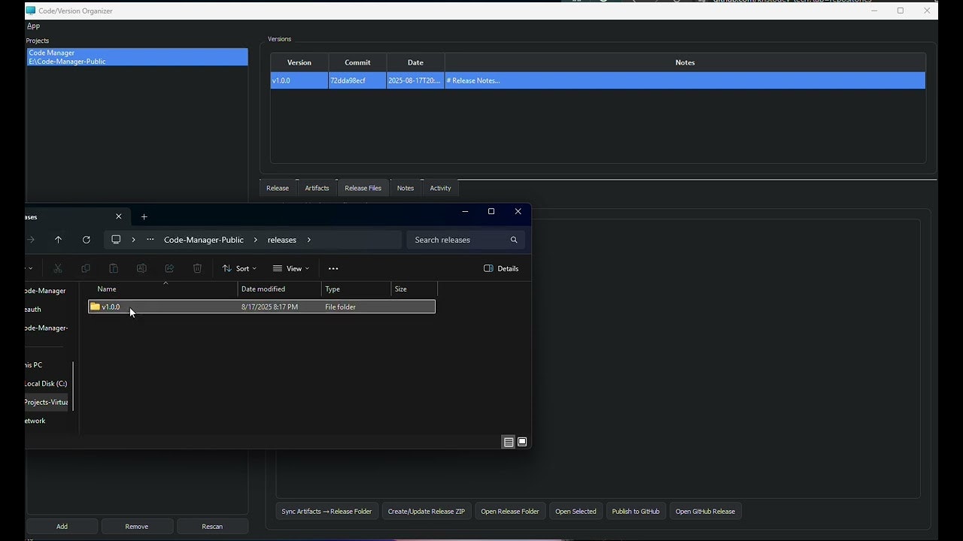963x541 pixels.
Task: Refresh the releases folder view
Action: click(87, 240)
